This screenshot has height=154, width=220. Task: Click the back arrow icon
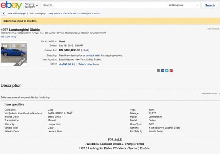pyautogui.click(x=4, y=14)
